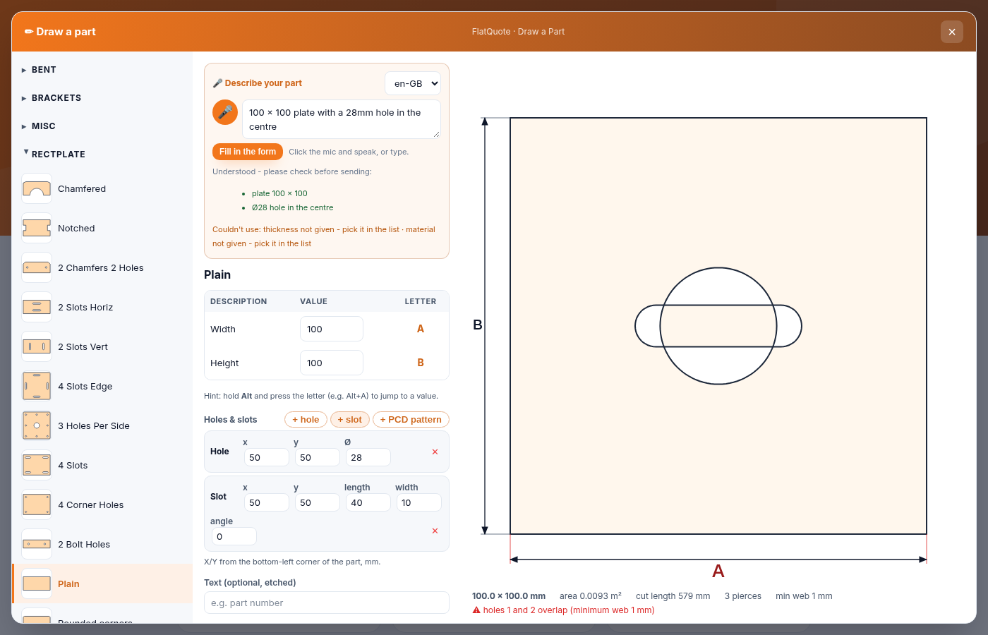
Task: Remove the Hole row with red cross
Action: click(x=435, y=452)
